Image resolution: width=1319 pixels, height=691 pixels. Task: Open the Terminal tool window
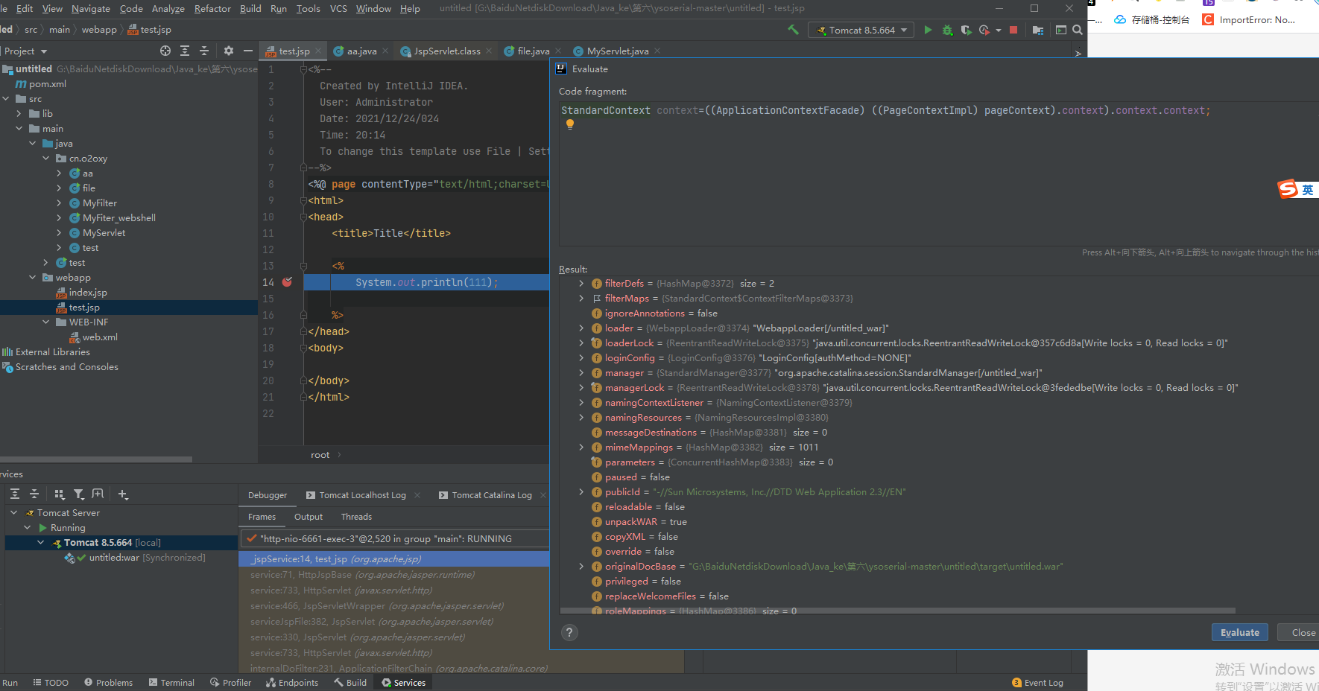(x=171, y=682)
